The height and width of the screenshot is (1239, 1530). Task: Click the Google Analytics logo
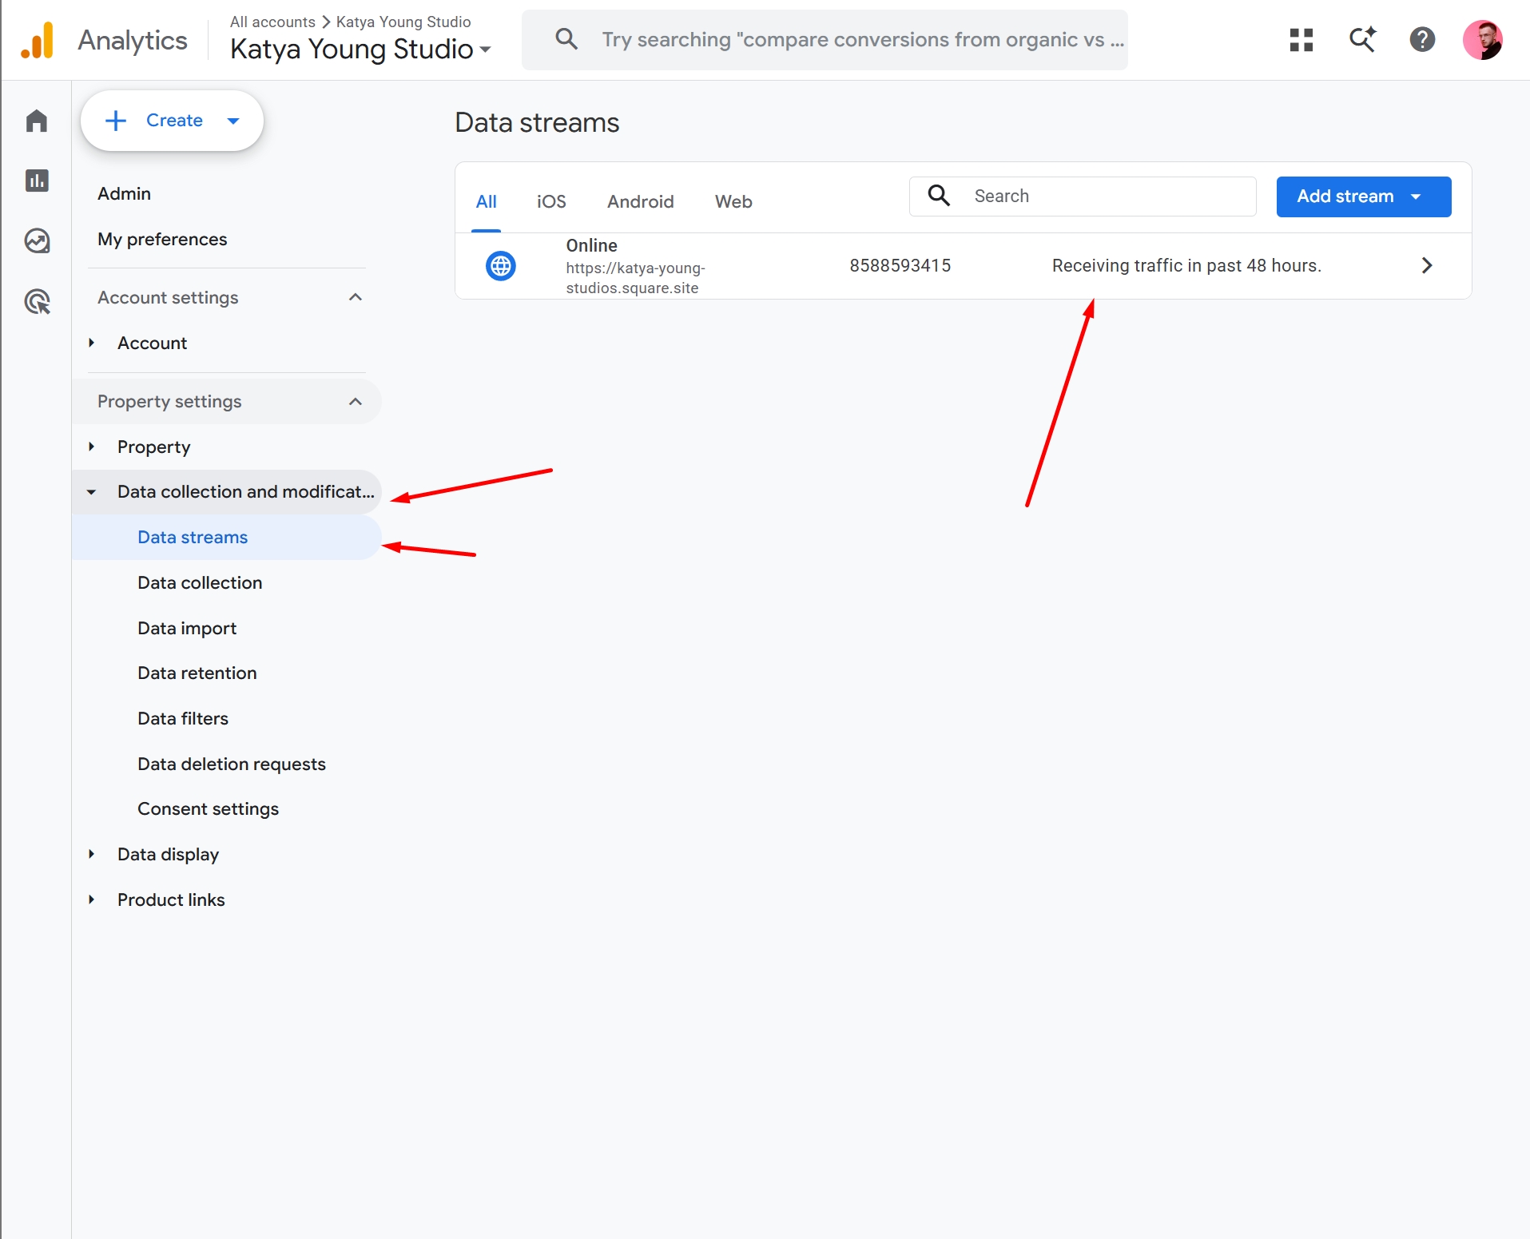pos(38,40)
